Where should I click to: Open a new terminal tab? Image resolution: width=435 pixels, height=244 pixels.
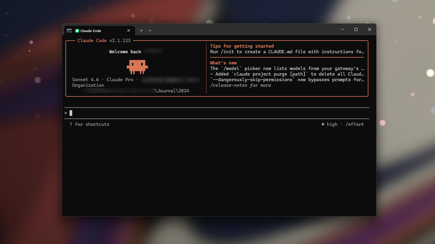[141, 31]
